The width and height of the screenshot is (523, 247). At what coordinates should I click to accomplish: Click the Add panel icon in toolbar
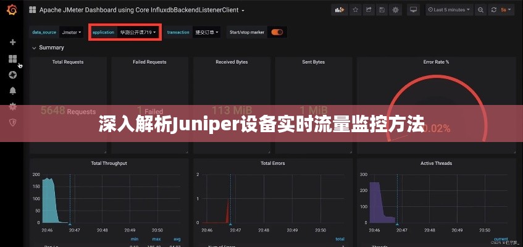(x=340, y=10)
